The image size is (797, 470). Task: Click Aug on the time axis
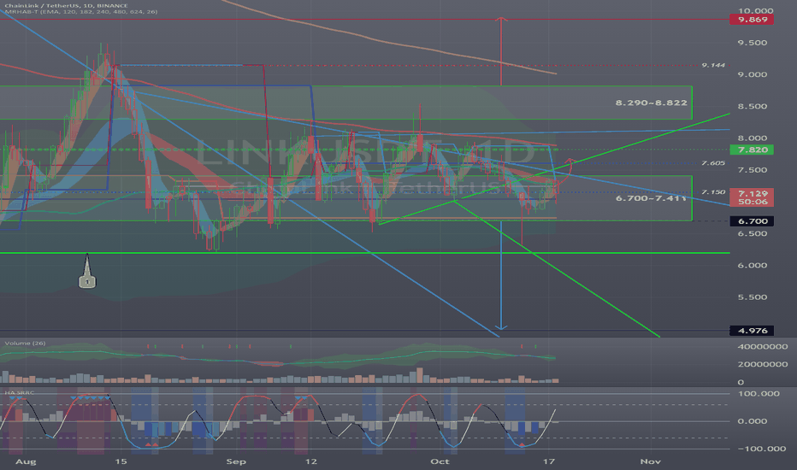click(x=26, y=461)
